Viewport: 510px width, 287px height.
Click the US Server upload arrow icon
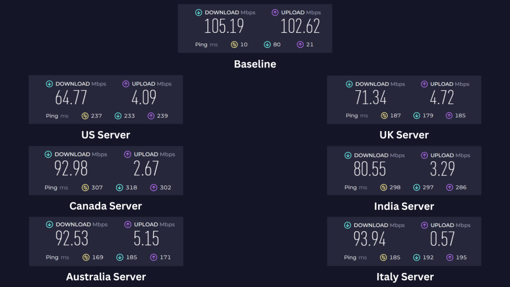(126, 84)
